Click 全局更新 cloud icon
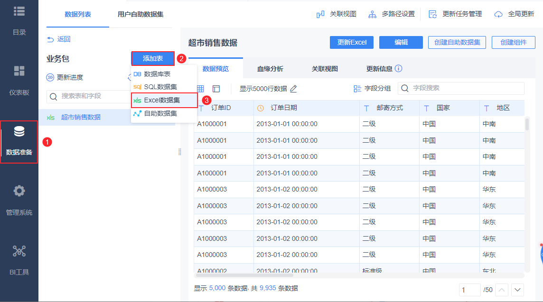543x302 pixels. pos(498,14)
